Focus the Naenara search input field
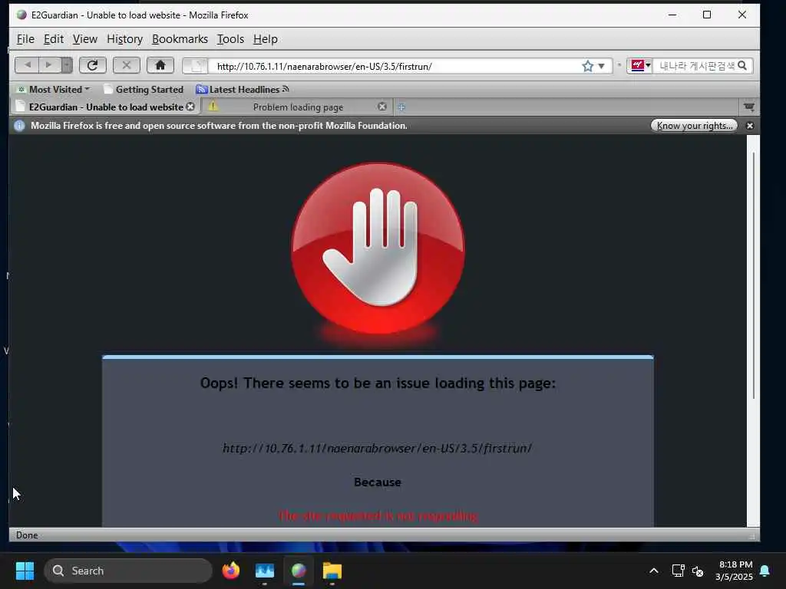Screen dimensions: 786x589 696,66
